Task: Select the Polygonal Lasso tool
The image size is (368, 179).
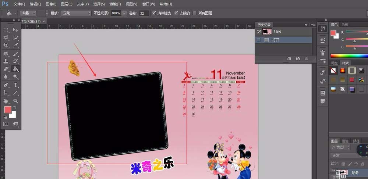Action: click(x=6, y=37)
